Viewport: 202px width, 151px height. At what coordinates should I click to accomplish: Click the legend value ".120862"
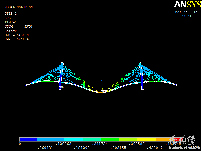[63, 144]
